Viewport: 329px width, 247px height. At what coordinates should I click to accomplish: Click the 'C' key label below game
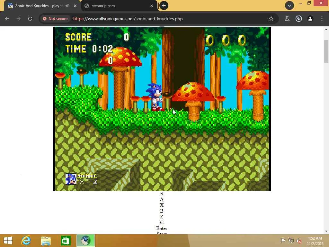(x=162, y=223)
